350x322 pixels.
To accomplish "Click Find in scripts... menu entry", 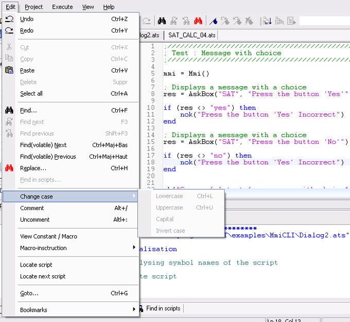I will click(x=71, y=180).
